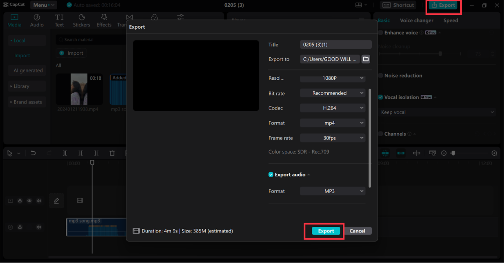Select the Local media category
The width and height of the screenshot is (504, 263).
27,41
